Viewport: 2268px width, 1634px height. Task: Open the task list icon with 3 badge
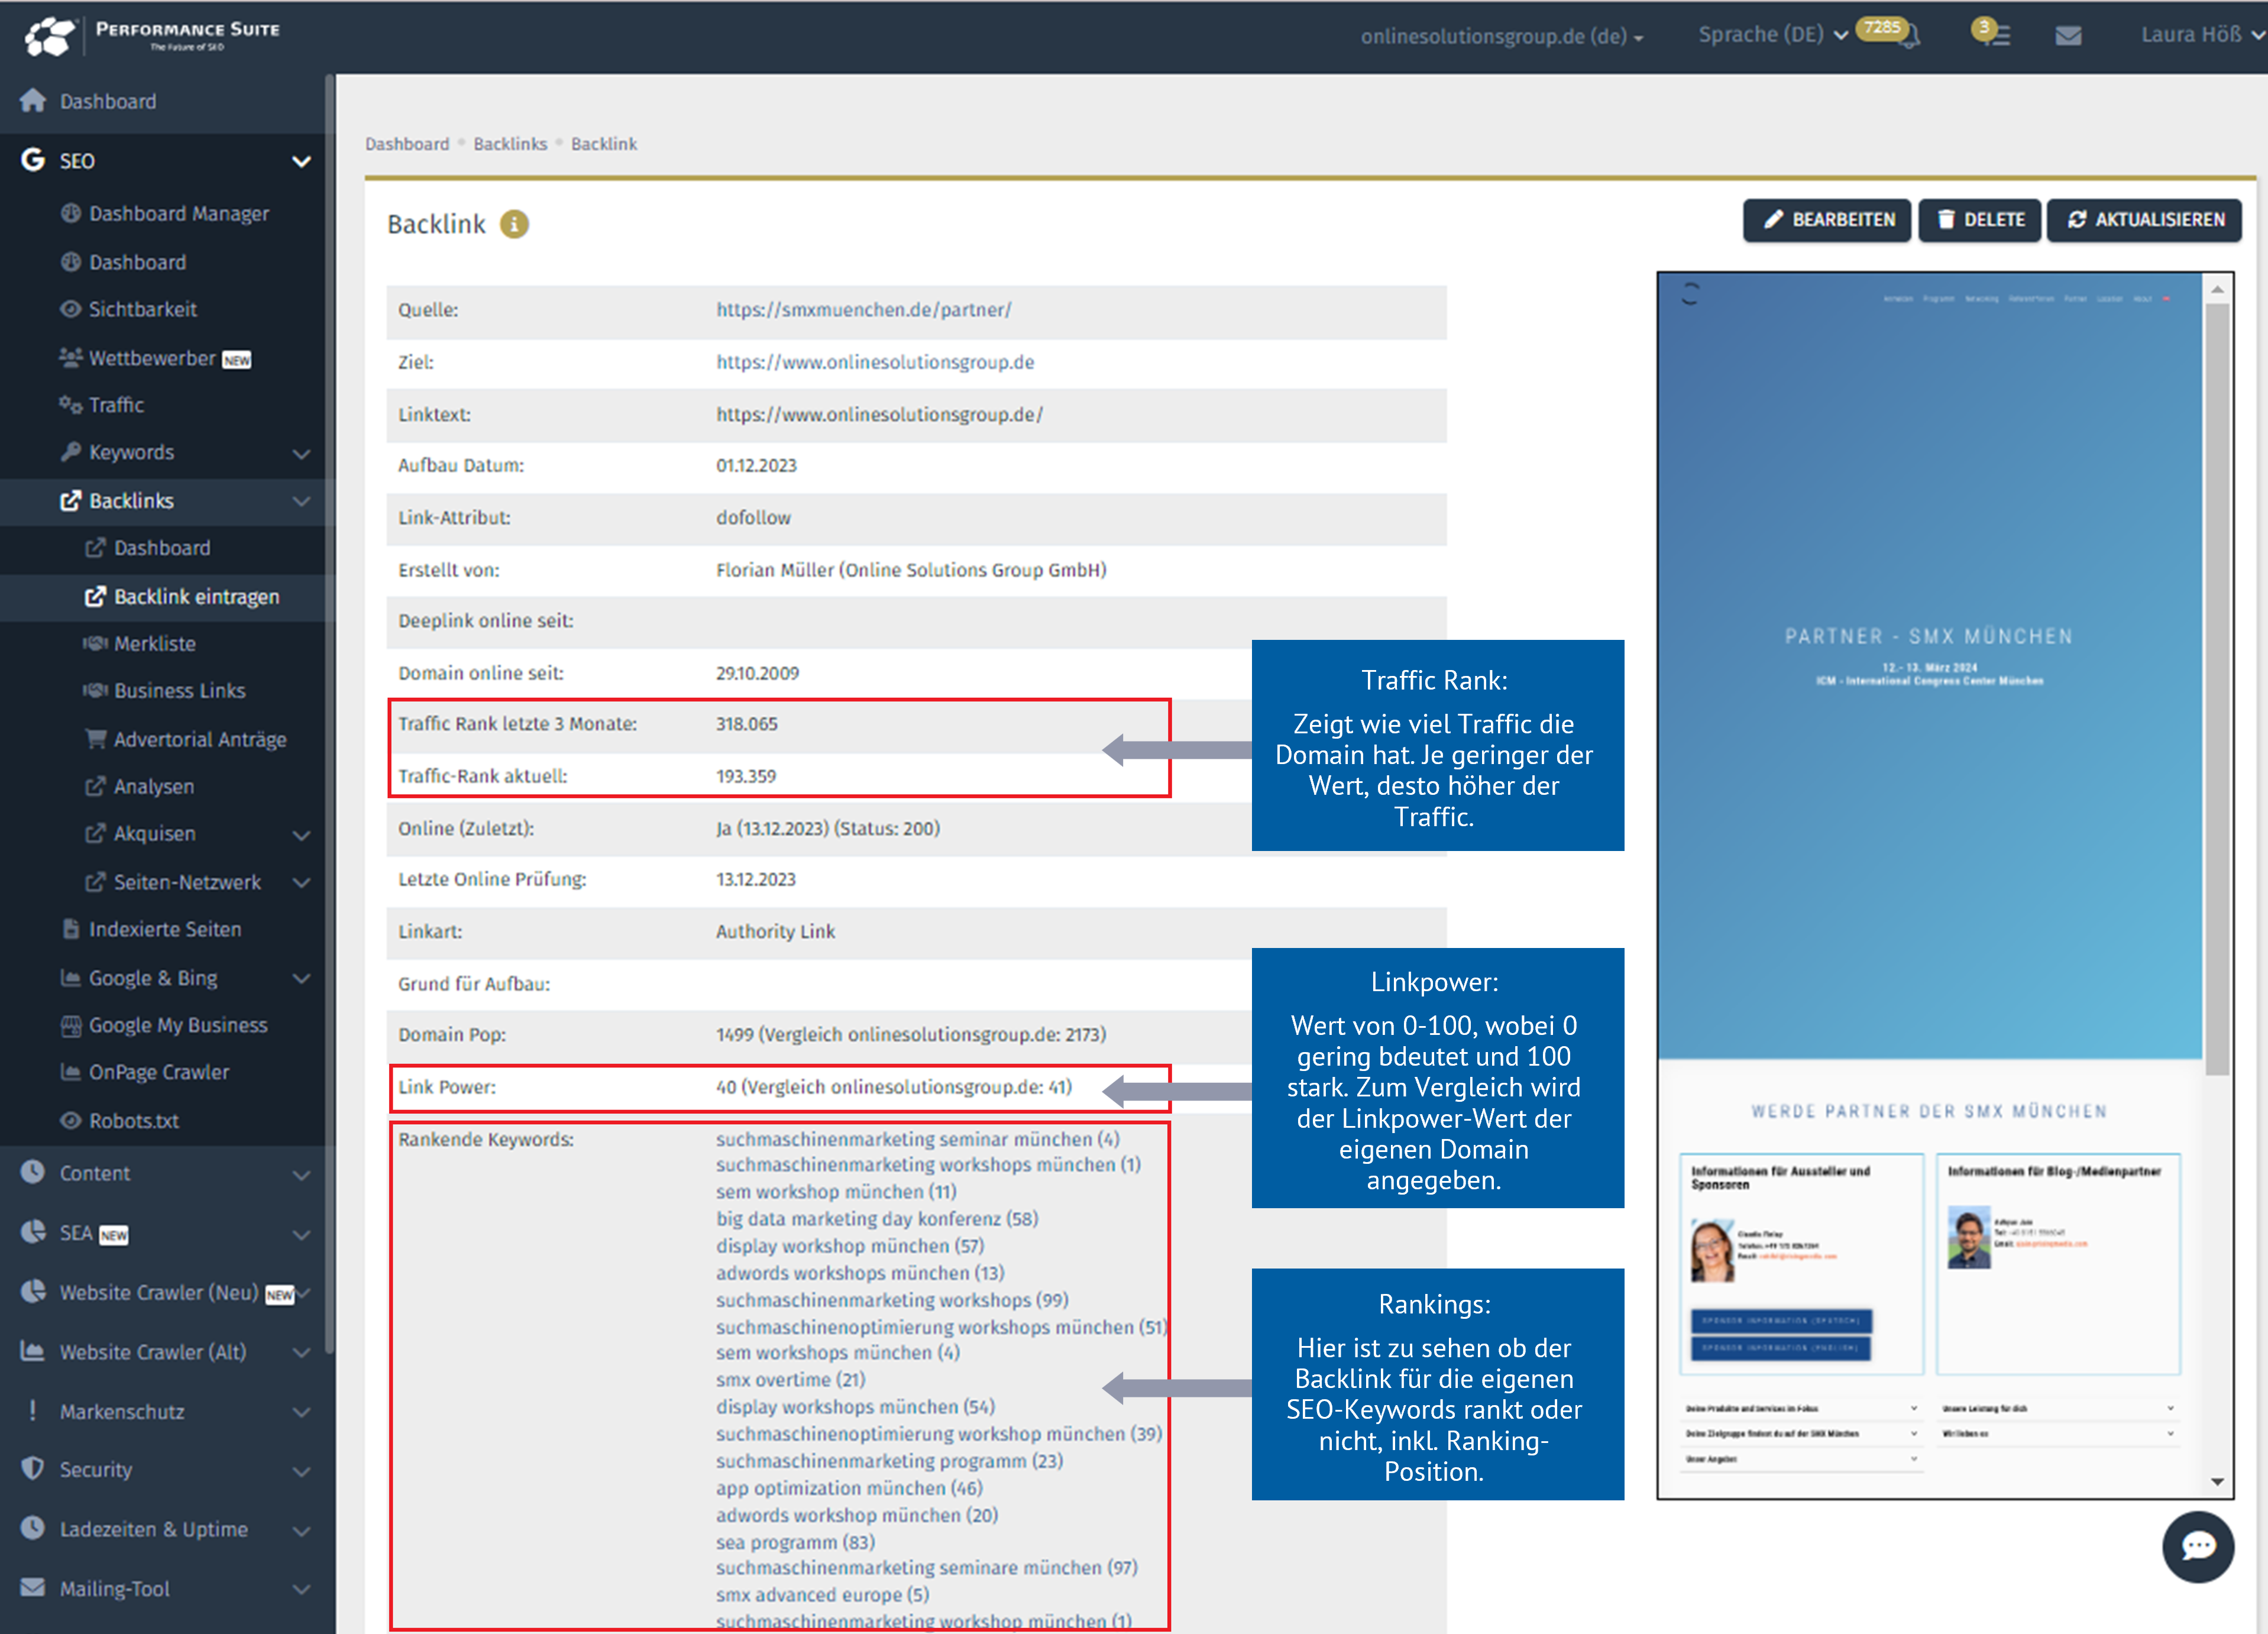(x=1992, y=33)
